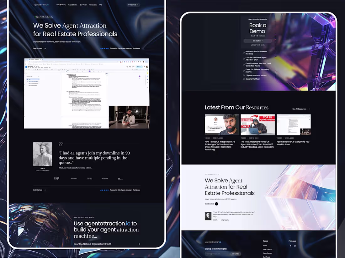Select How It Works in the top menu
Screen dimensions: 345x258
61,5
